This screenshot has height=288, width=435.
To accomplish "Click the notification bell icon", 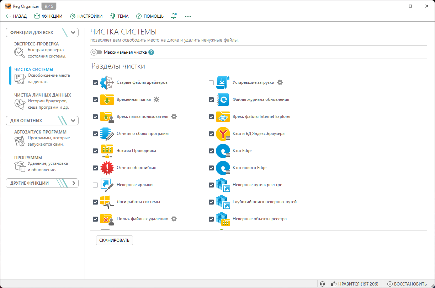I will (174, 16).
